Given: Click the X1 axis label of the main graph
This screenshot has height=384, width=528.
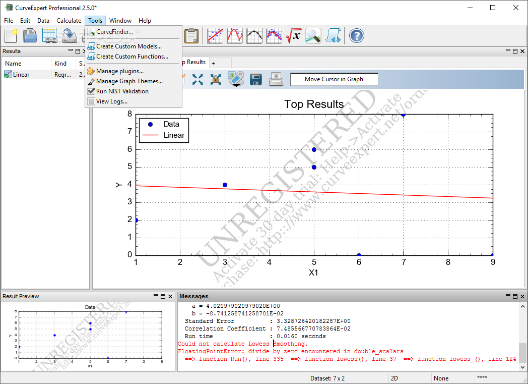Looking at the screenshot, I should (x=313, y=273).
